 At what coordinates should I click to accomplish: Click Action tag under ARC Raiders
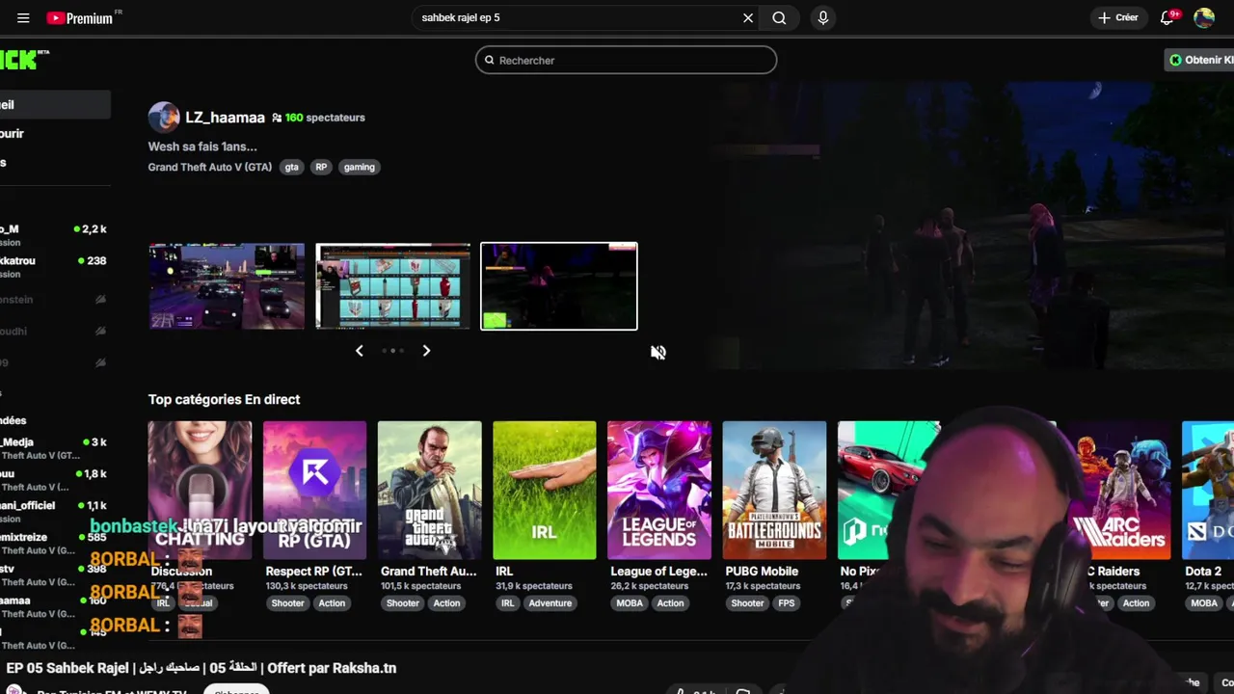(1136, 603)
